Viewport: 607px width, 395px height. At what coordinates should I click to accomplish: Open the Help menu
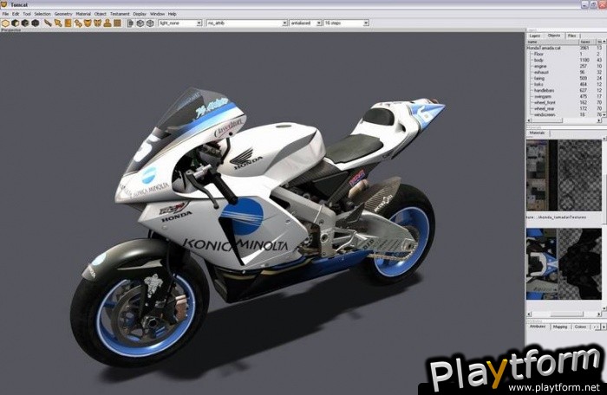173,14
